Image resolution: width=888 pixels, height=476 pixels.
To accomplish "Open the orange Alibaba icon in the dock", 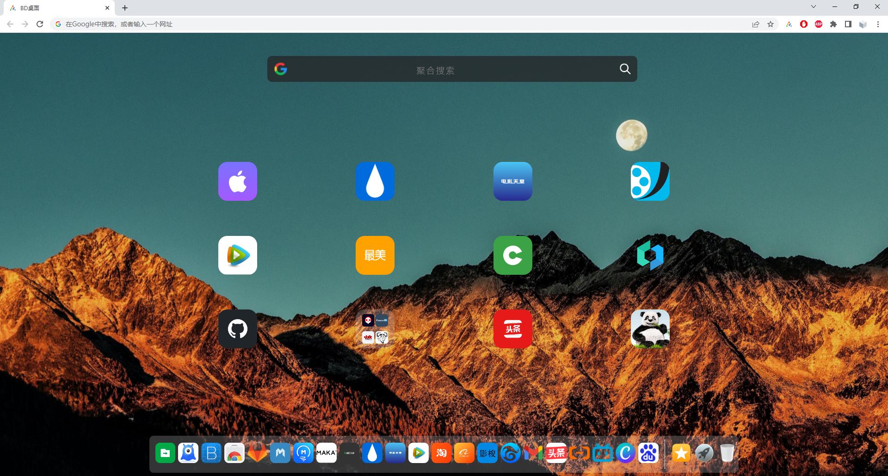I will (464, 453).
